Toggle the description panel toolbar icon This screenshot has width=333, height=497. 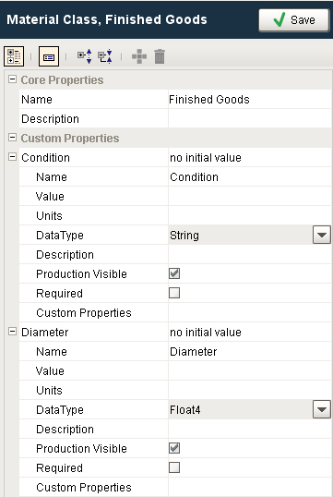click(49, 56)
